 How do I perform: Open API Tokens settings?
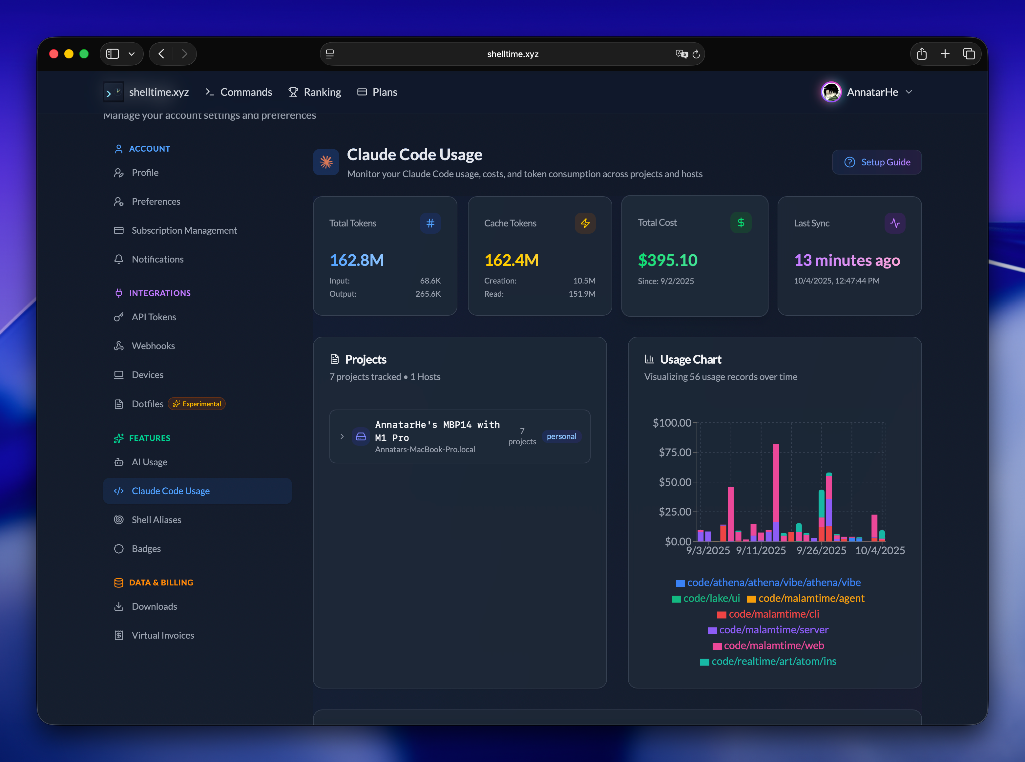(154, 317)
